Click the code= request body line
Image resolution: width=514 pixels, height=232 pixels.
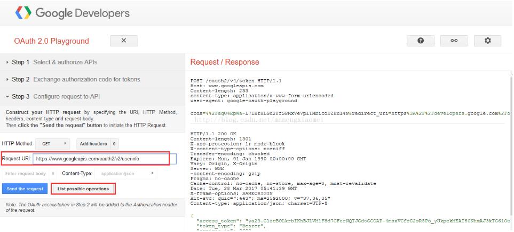pyautogui.click(x=351, y=113)
